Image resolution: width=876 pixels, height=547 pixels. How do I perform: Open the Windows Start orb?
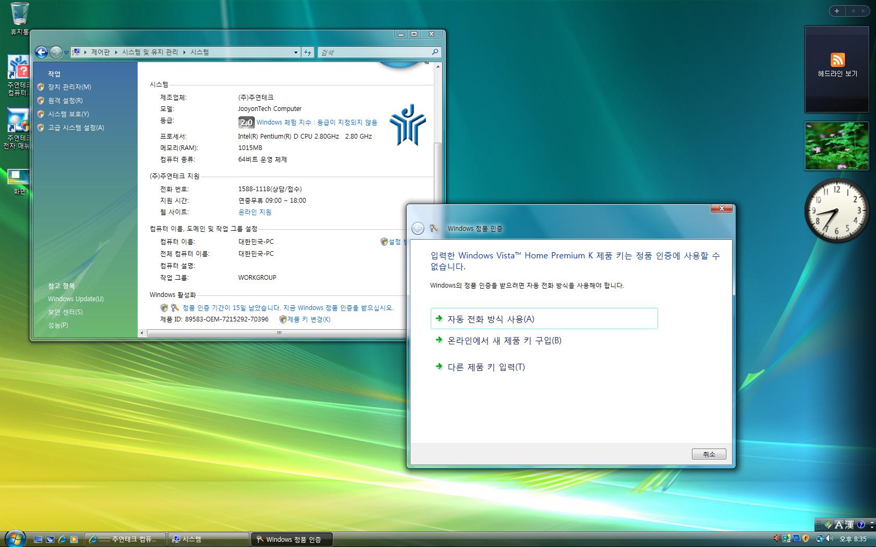click(x=15, y=538)
